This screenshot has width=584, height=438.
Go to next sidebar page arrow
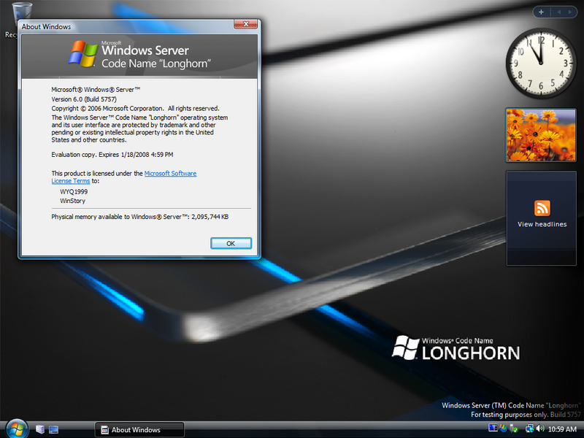(570, 12)
